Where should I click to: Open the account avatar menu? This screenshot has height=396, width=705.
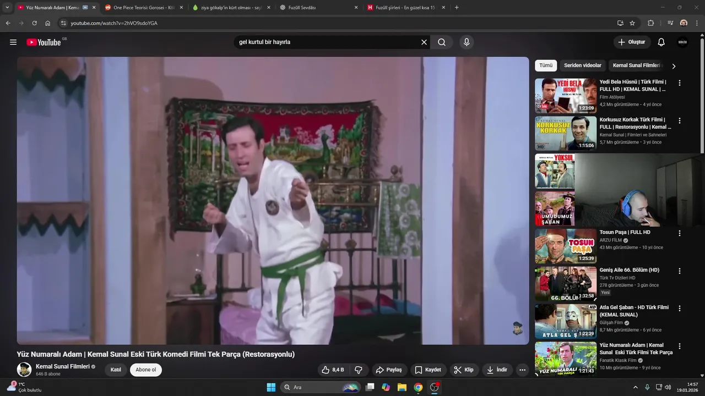click(x=682, y=42)
